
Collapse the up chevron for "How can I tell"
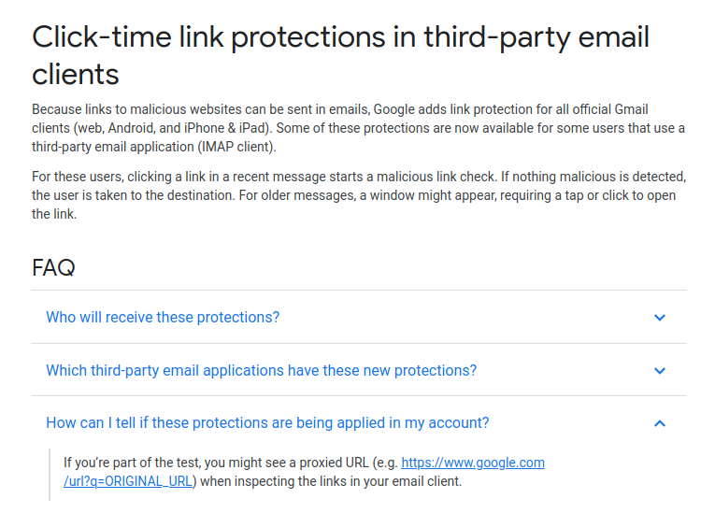[660, 423]
